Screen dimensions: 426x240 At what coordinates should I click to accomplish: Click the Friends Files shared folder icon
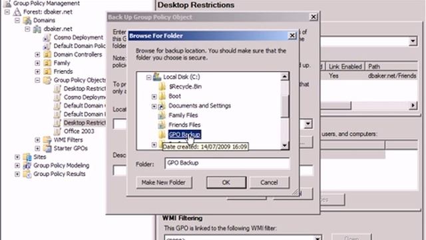click(x=162, y=125)
